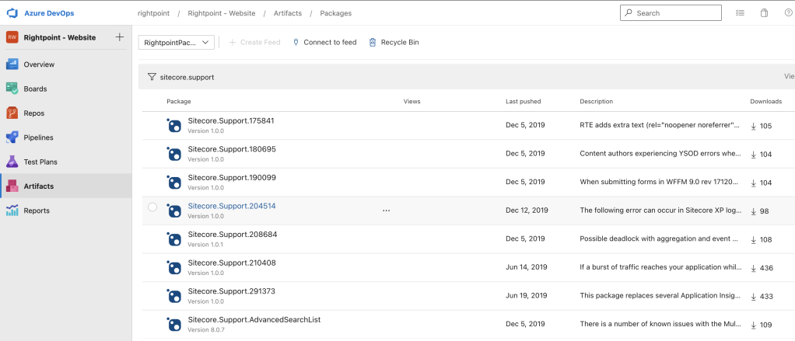
Task: Click the Jun 14, 2019 date cell
Action: [527, 267]
